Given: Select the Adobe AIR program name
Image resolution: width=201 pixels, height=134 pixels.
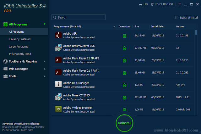Looking at the screenshot, I should [70, 33].
